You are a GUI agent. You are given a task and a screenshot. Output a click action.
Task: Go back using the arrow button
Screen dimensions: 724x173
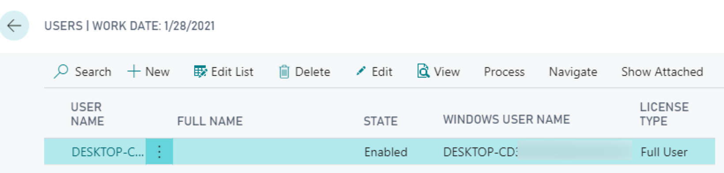pos(14,26)
